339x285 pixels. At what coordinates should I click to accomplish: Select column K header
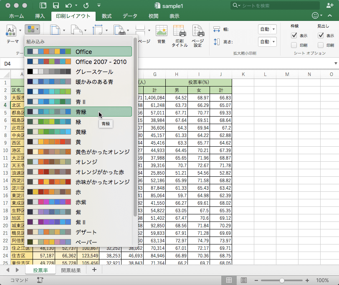(243, 74)
